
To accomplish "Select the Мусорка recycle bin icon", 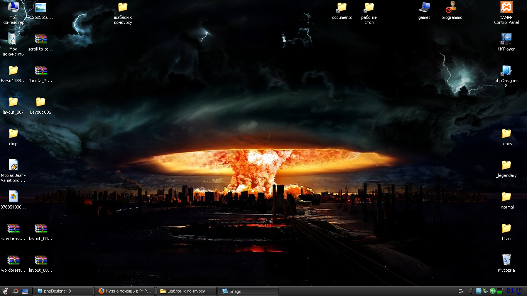I will [x=506, y=260].
